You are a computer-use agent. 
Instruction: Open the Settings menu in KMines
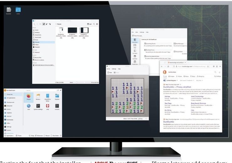[x=114, y=69]
